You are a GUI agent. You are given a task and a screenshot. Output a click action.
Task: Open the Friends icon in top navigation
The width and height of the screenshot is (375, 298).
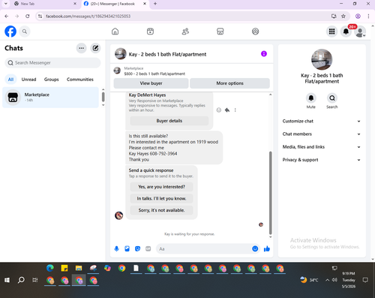click(185, 32)
